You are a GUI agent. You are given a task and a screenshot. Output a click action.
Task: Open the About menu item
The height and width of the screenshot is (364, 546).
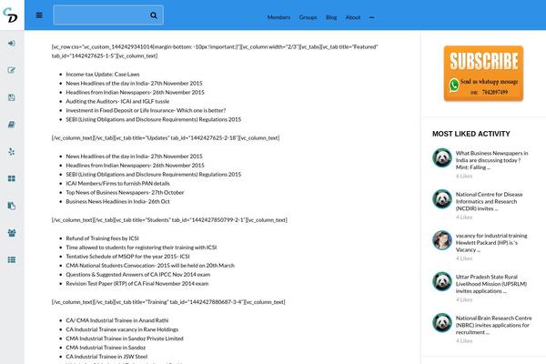coord(353,17)
